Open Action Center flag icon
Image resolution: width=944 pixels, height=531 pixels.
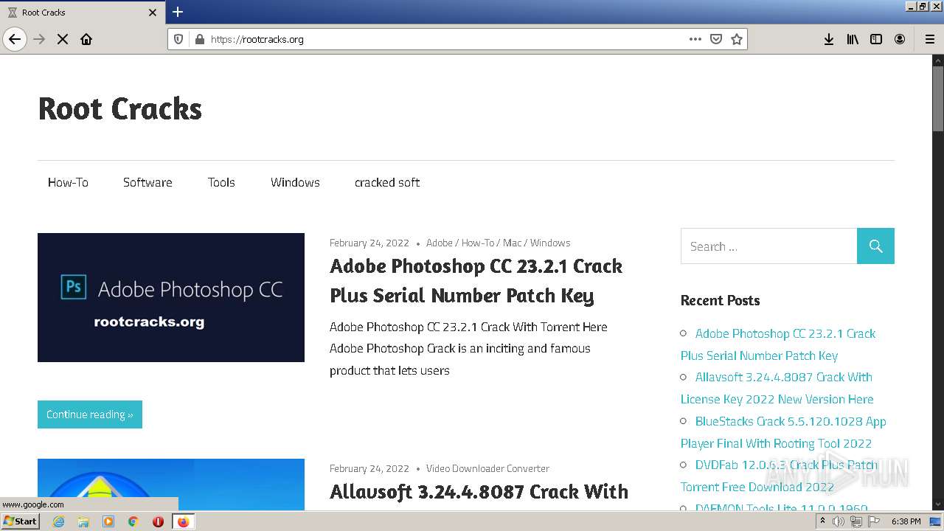pos(874,521)
